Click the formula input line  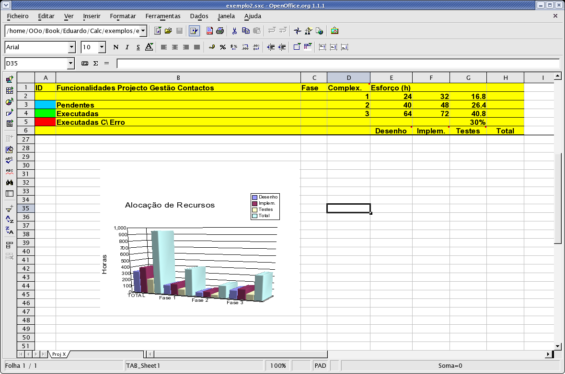tap(337, 63)
